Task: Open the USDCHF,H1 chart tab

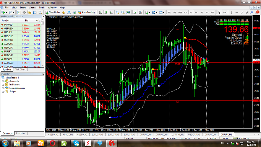Action: pos(178,134)
